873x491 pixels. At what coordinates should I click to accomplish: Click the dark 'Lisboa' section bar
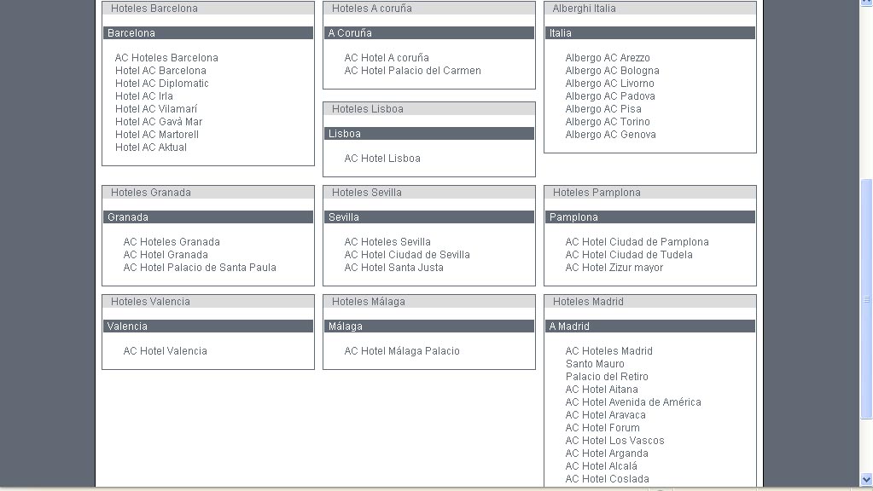pyautogui.click(x=429, y=134)
